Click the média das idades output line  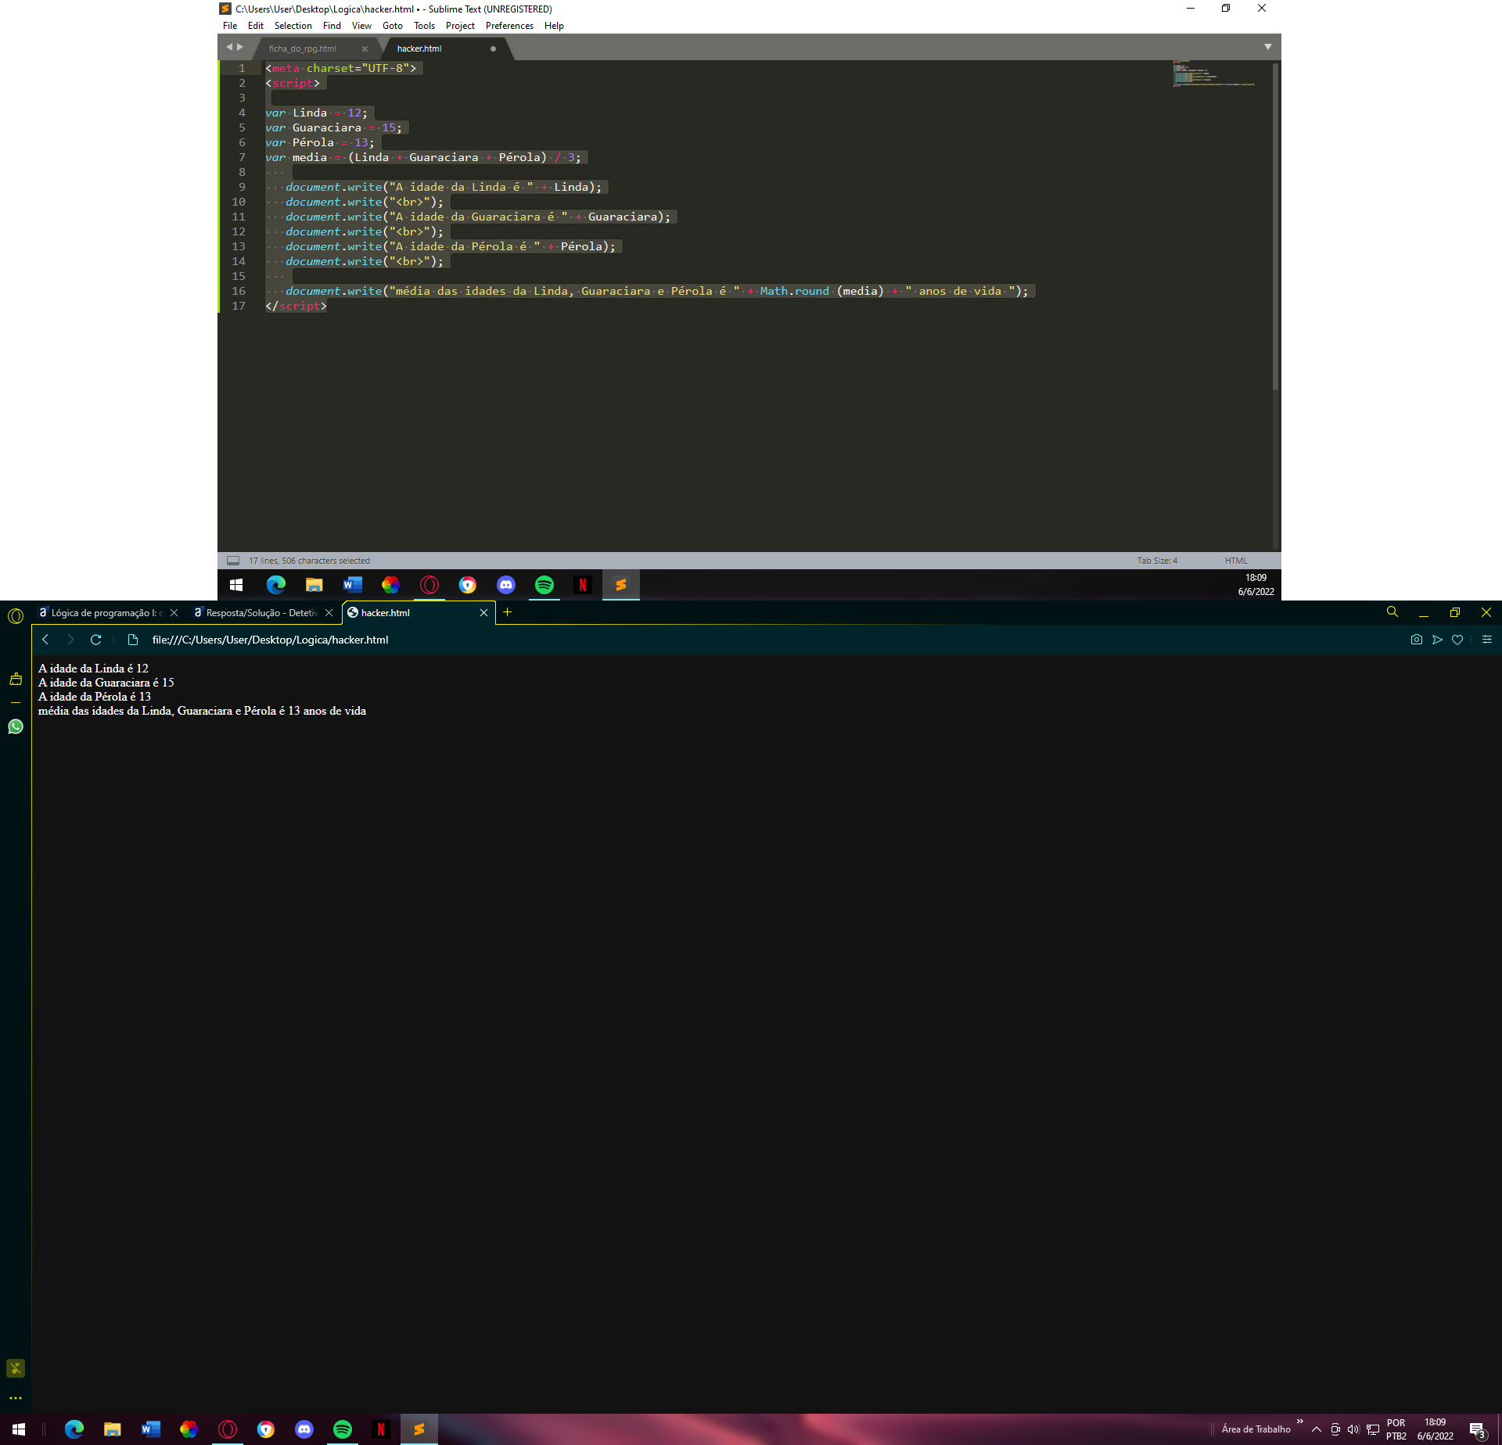tap(202, 711)
